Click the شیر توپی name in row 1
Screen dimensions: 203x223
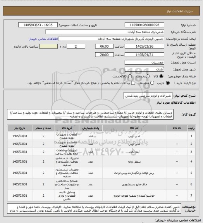(x=134, y=136)
